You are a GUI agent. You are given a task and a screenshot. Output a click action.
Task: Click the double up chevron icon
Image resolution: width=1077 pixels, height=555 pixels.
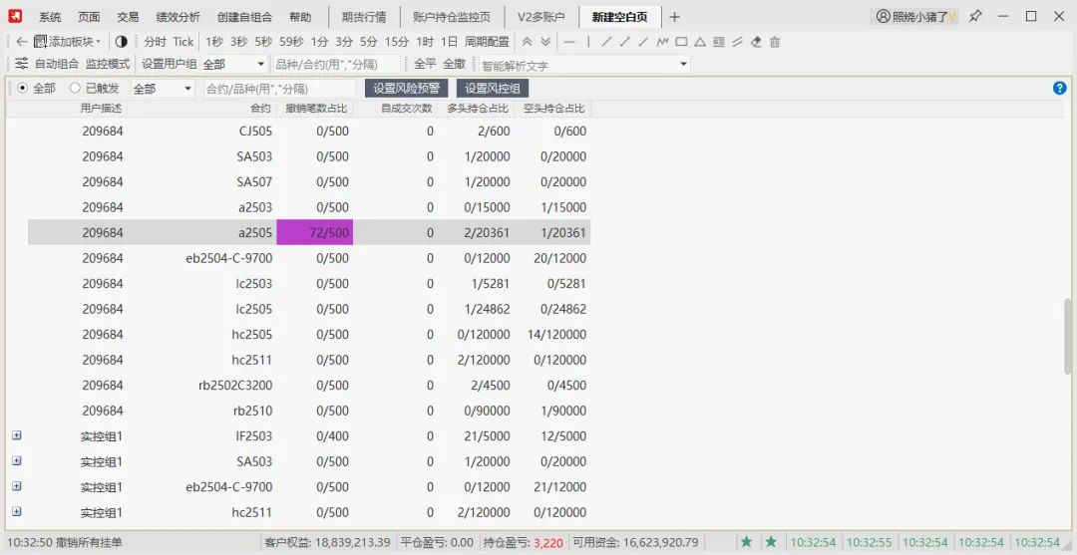[x=528, y=42]
